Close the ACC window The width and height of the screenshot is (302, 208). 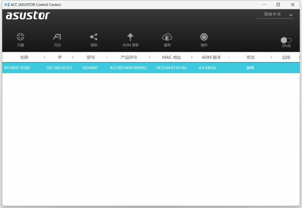[x=293, y=5]
